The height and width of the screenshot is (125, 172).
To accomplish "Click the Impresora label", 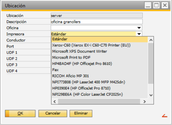I will pos(15,34).
